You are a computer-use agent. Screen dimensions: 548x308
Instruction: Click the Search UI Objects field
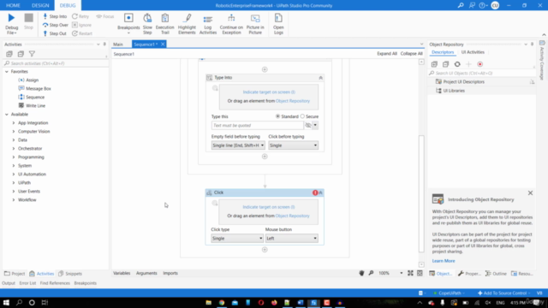pos(481,73)
